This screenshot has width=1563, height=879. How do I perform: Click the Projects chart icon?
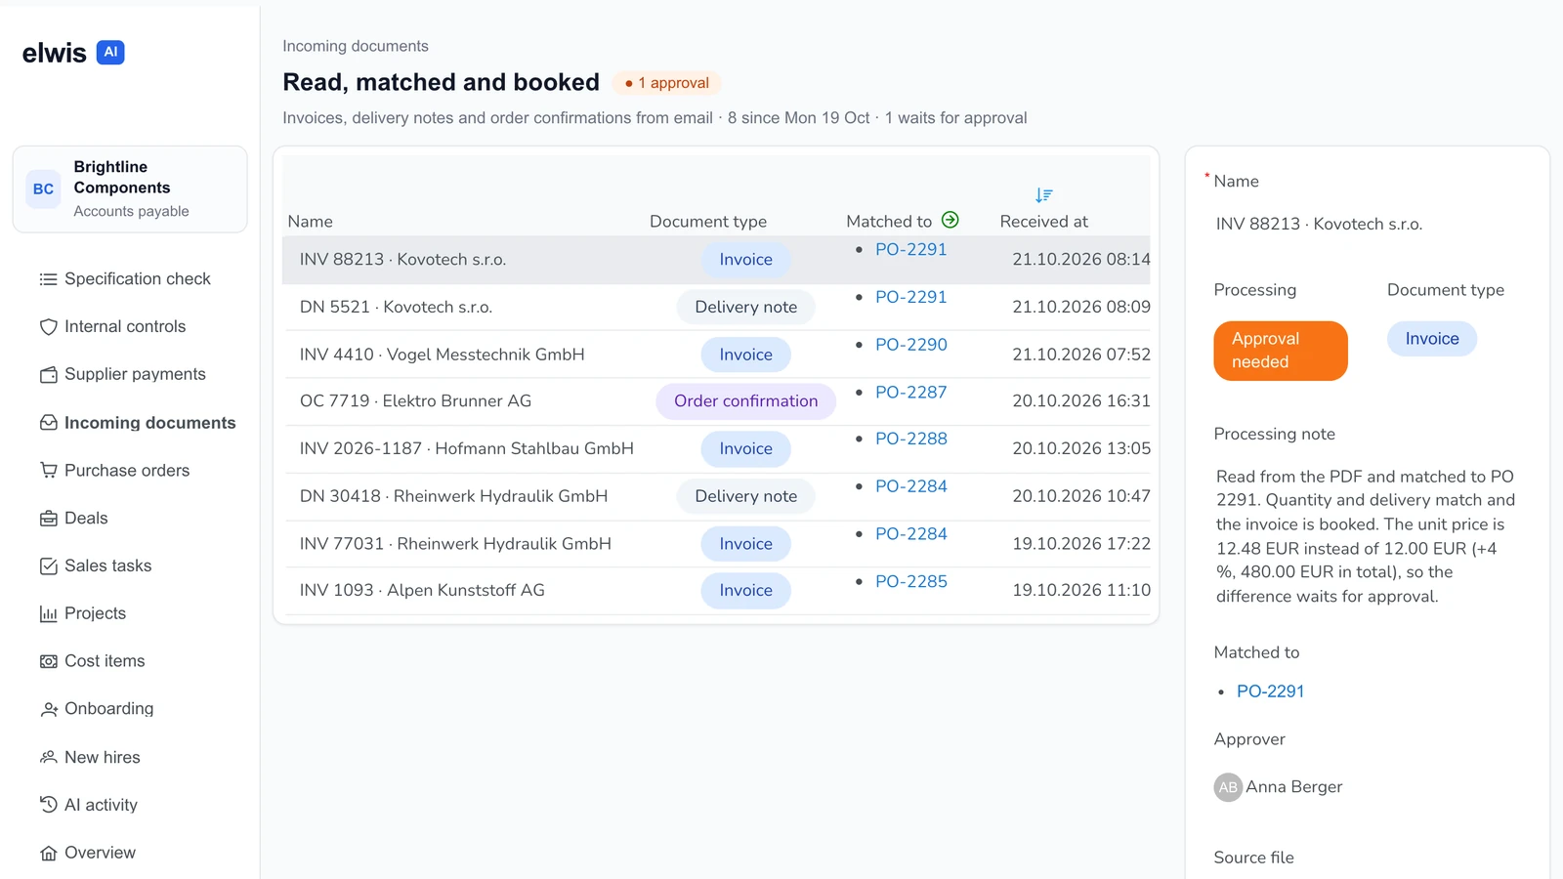tap(48, 614)
